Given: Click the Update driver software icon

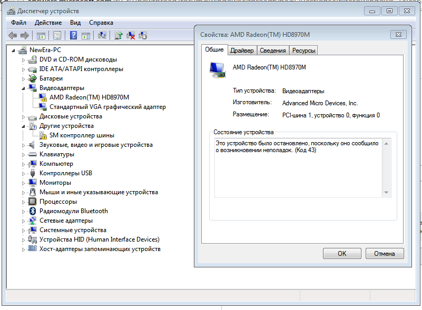Looking at the screenshot, I should pos(119,35).
